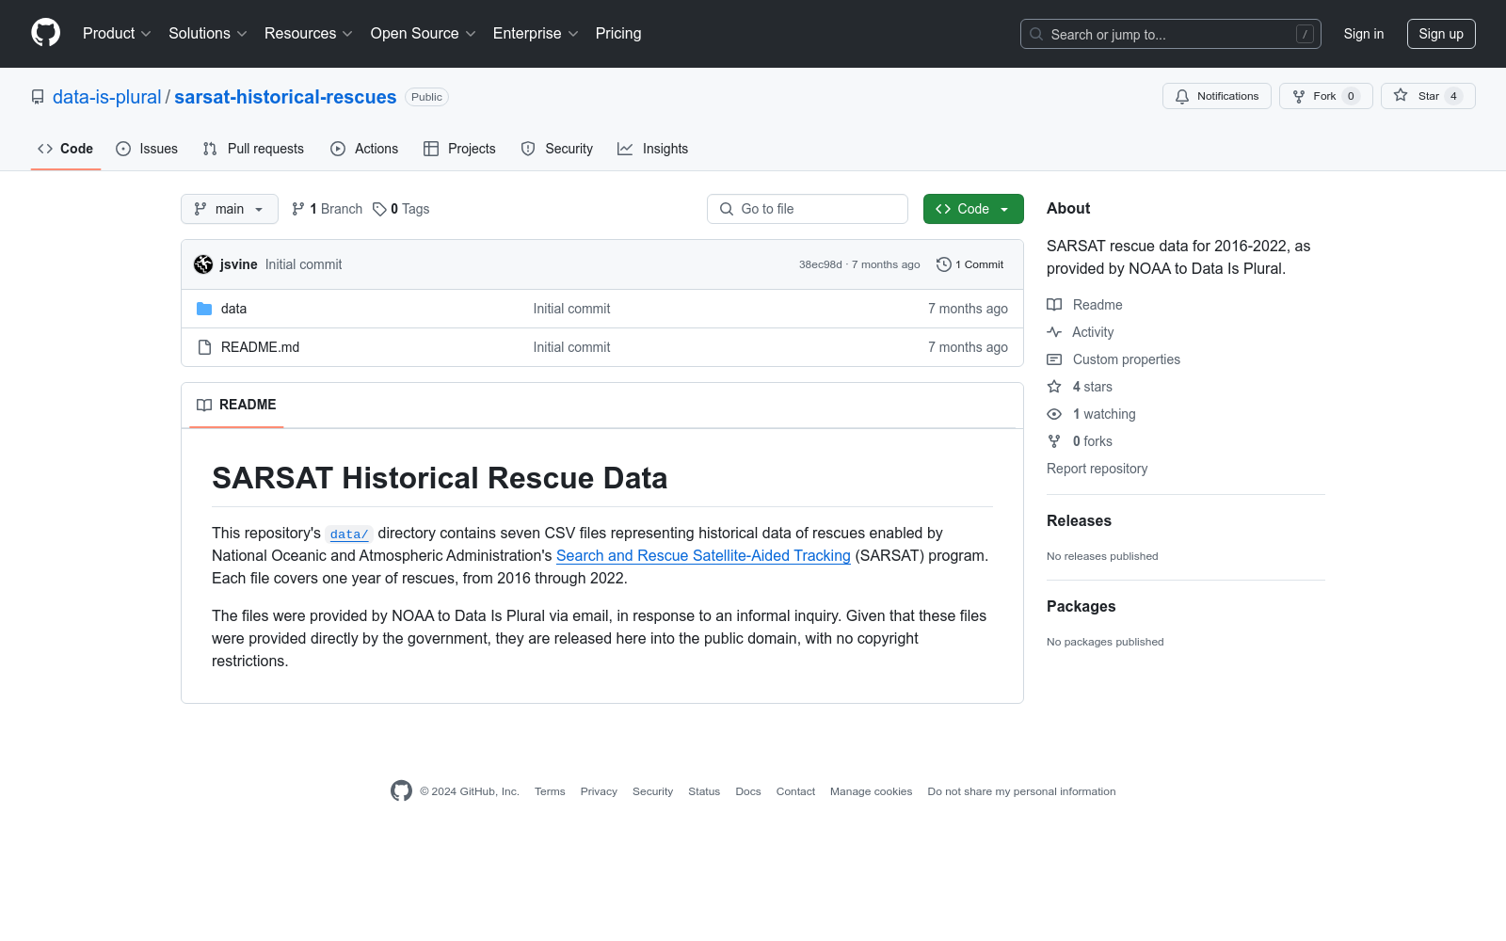Click the Contact footer link
1506x941 pixels.
(795, 791)
